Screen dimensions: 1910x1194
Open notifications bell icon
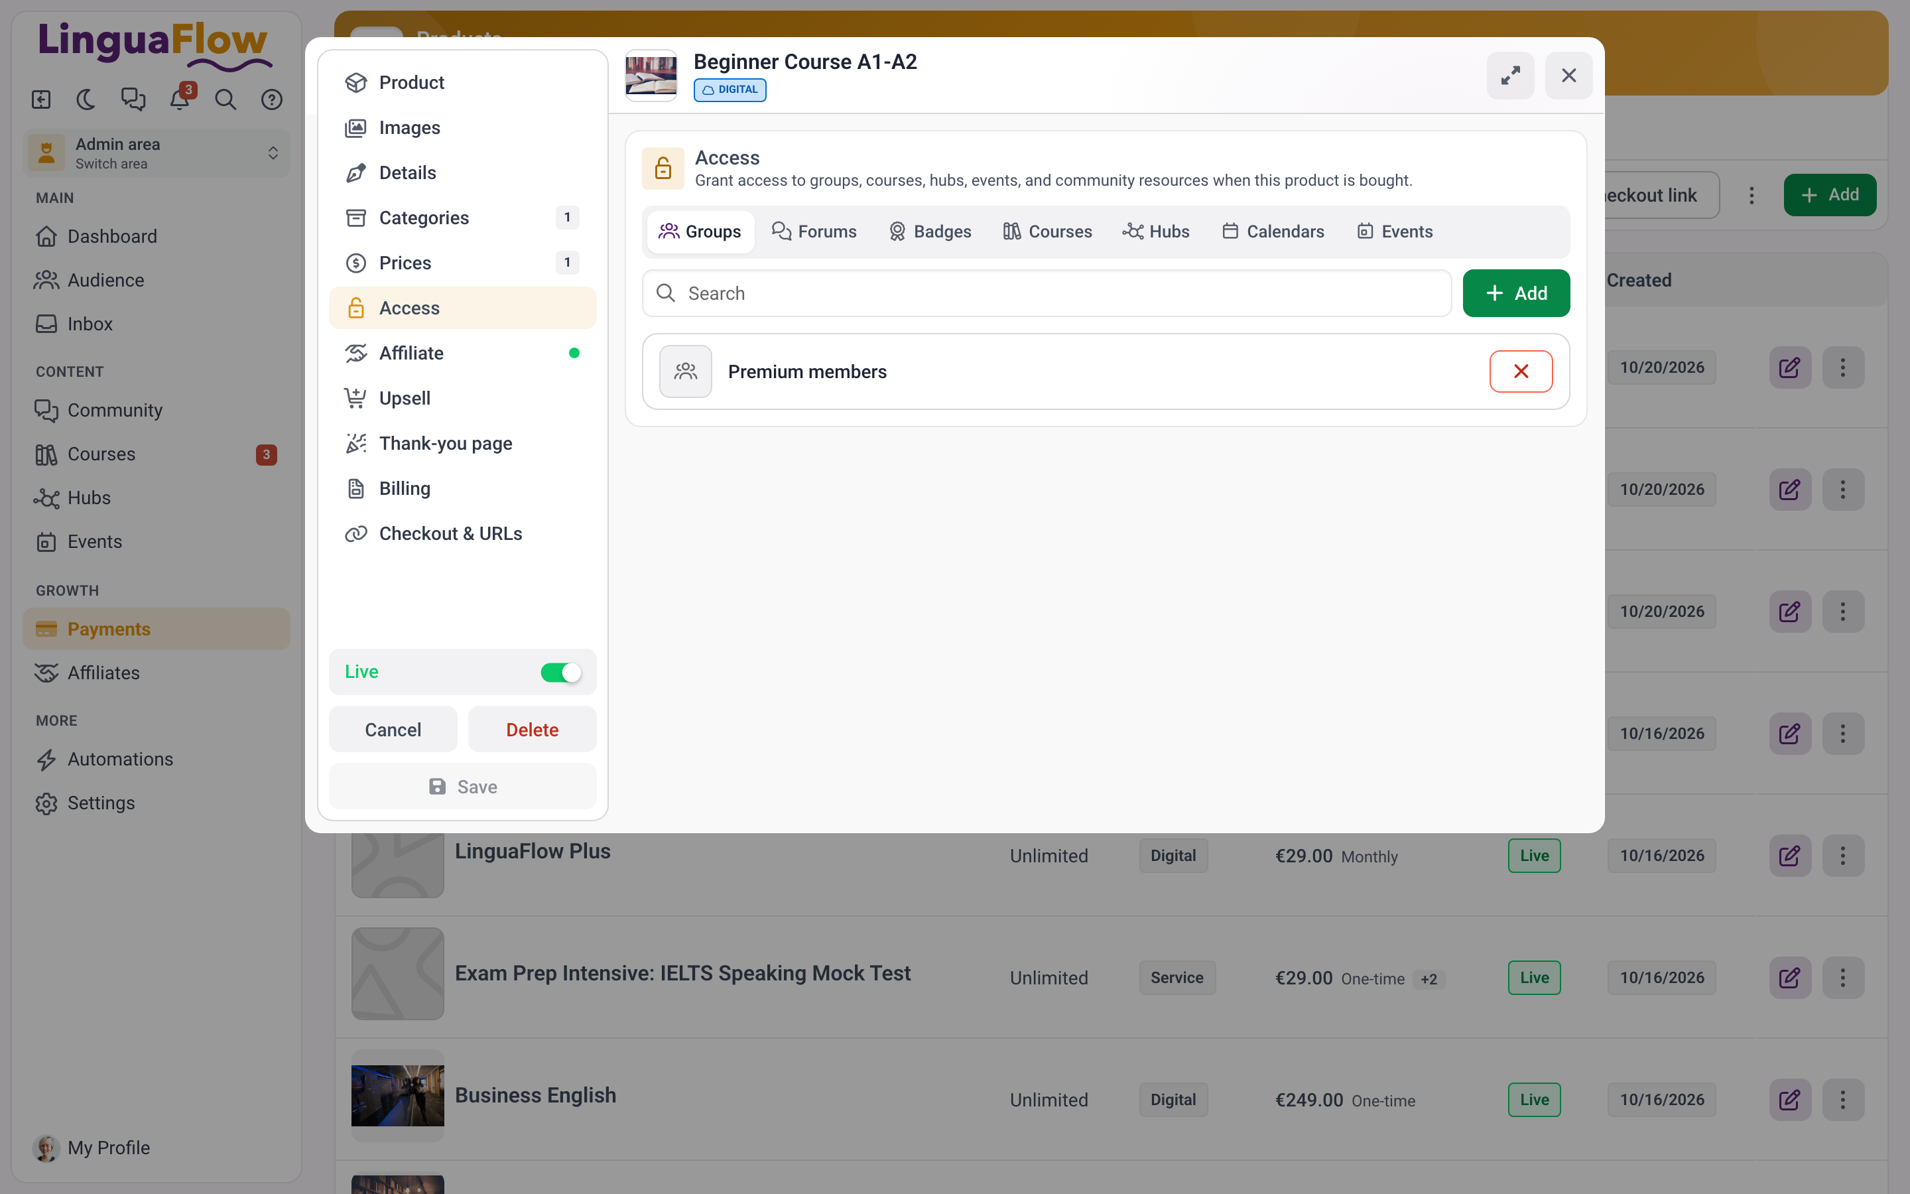(x=180, y=99)
